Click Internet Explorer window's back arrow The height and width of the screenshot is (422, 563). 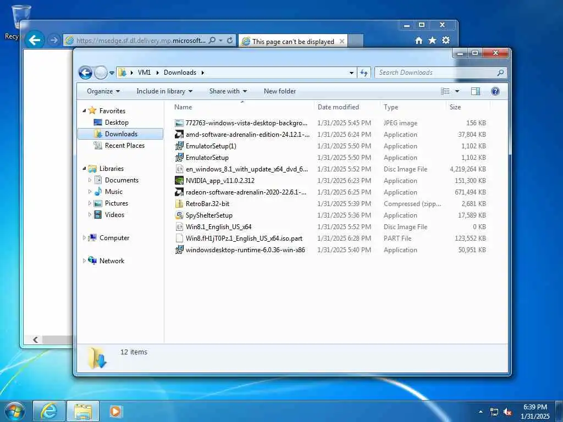click(x=35, y=40)
